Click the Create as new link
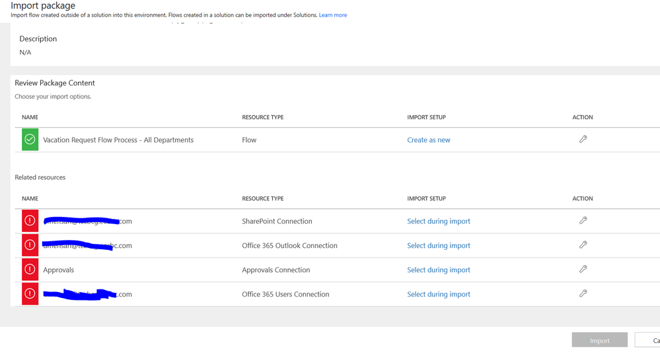660x352 pixels. tap(429, 140)
